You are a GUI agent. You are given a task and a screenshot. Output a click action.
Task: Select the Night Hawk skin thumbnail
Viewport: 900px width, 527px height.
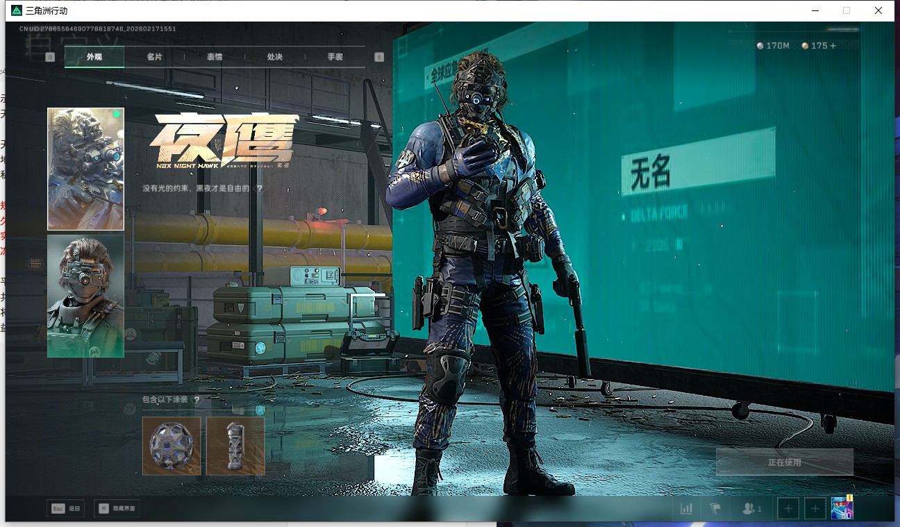pos(85,169)
